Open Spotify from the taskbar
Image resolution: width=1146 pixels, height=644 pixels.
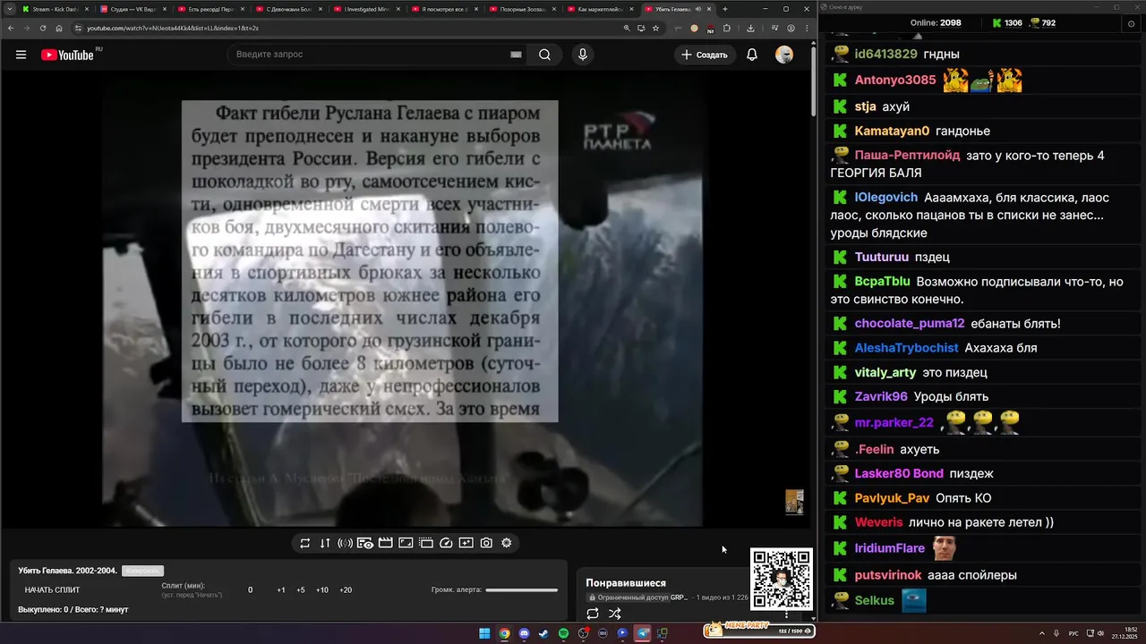coord(563,633)
